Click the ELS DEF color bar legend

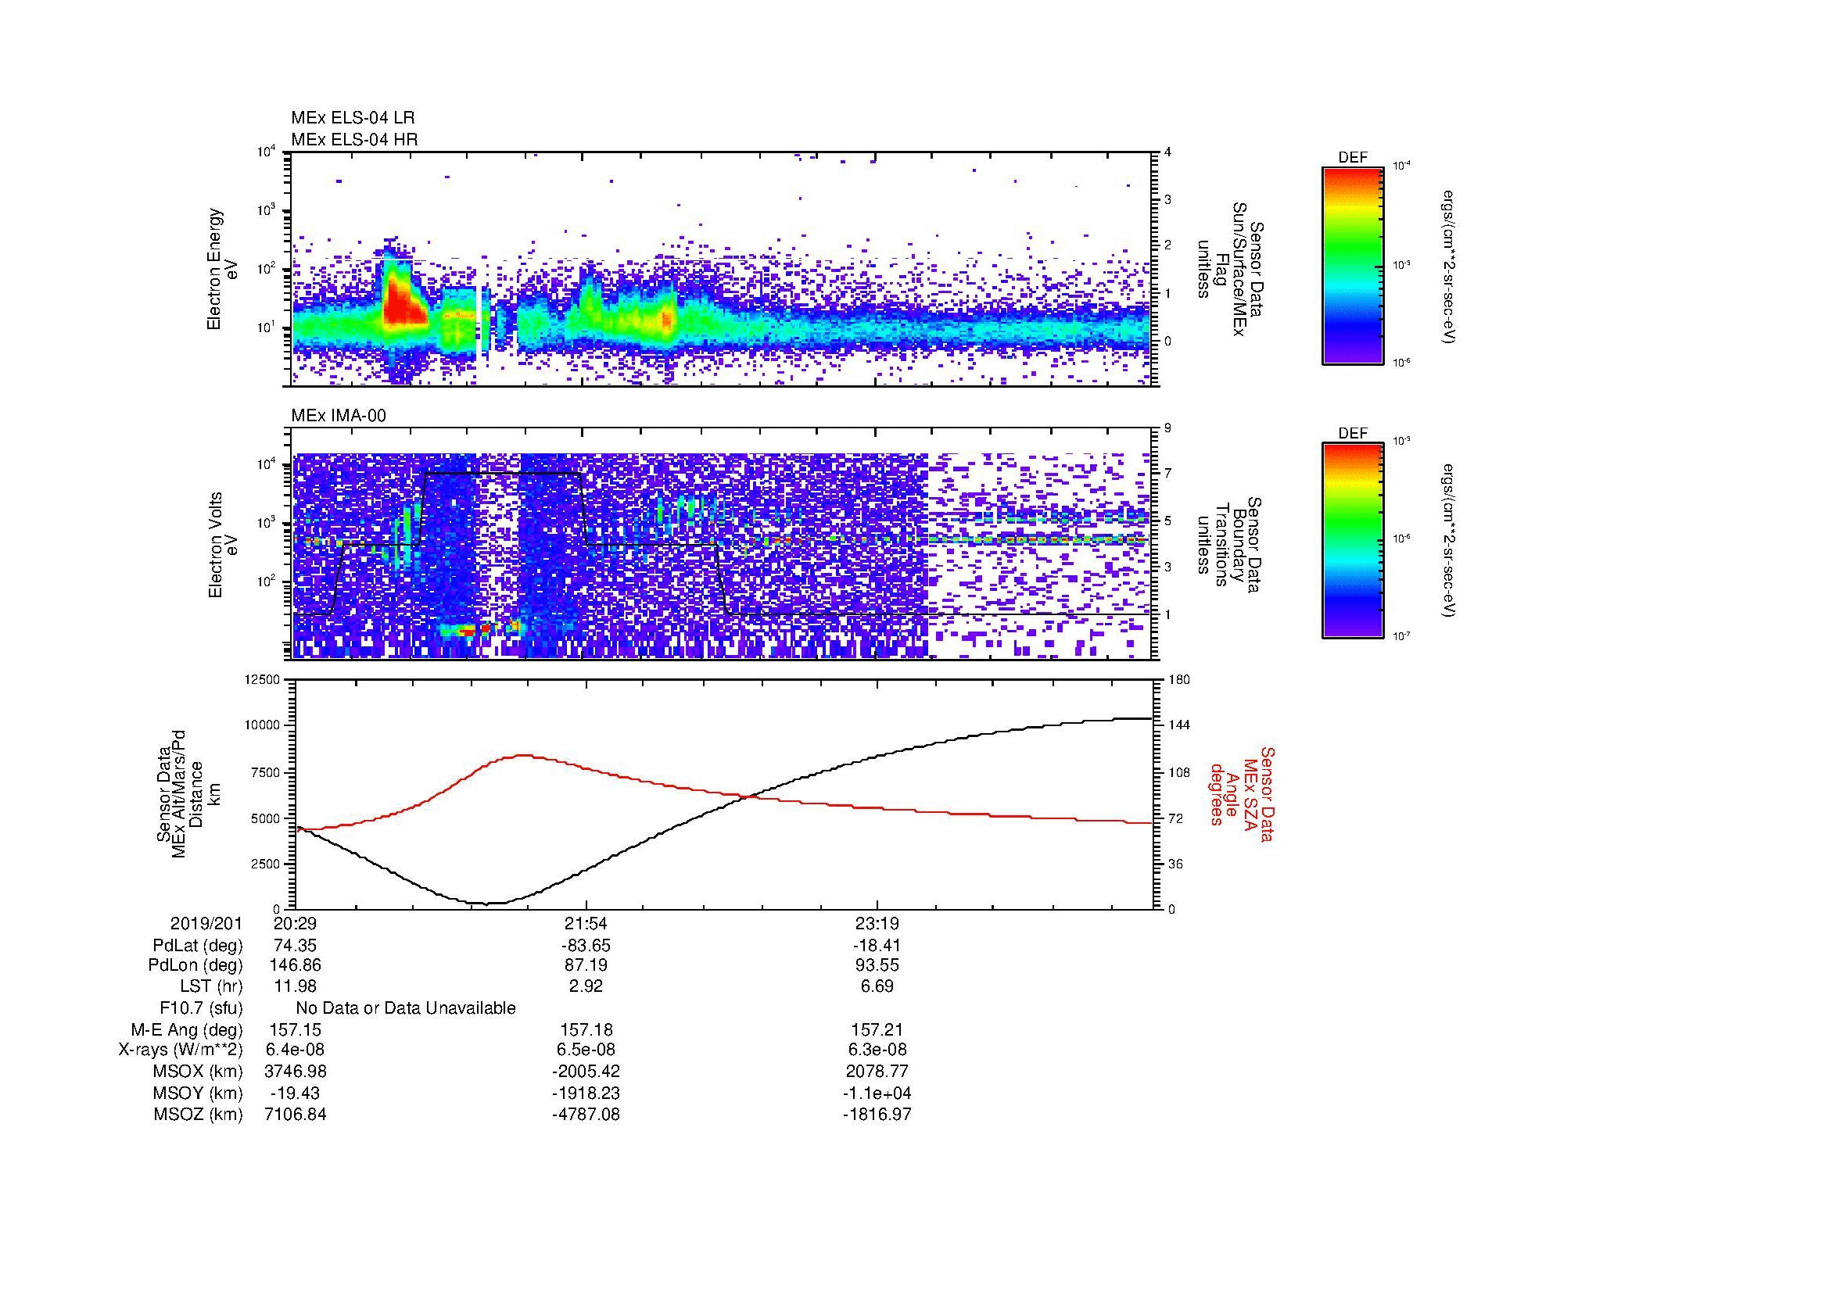coord(1352,265)
